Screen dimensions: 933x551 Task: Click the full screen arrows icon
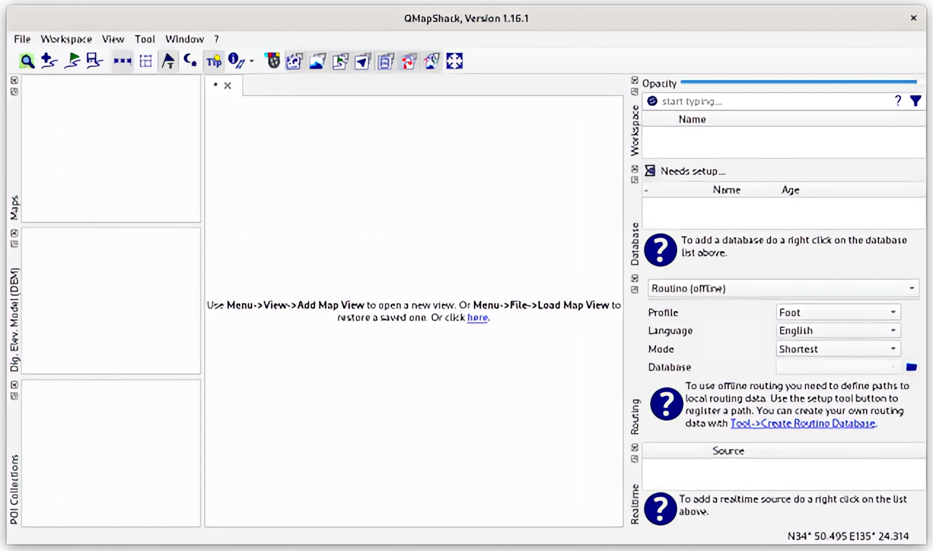click(x=454, y=61)
